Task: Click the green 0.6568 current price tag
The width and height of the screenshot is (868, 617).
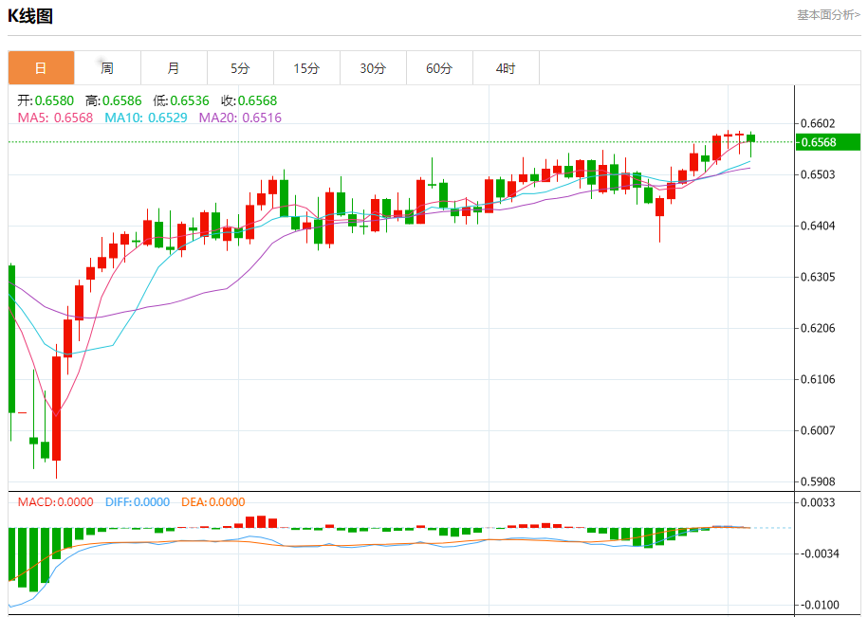Action: click(x=827, y=142)
